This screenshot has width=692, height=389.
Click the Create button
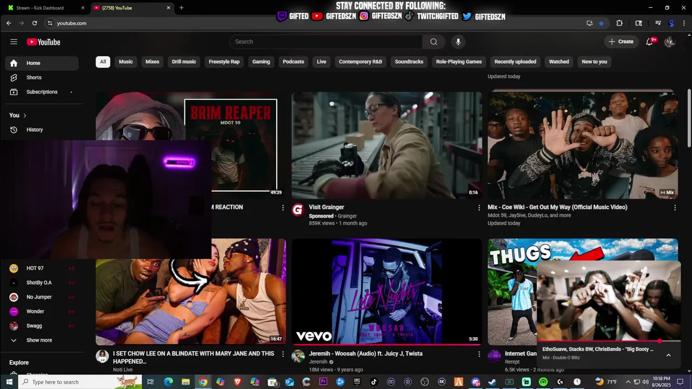(621, 42)
